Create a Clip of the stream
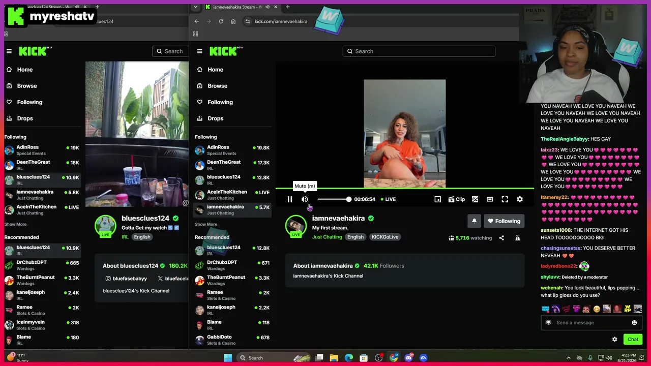 (456, 199)
